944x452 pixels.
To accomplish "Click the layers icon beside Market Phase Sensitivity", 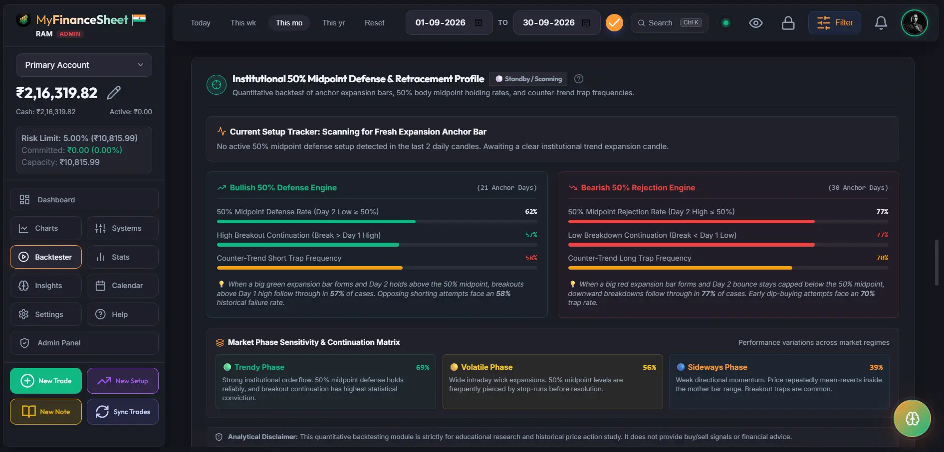I will 220,342.
